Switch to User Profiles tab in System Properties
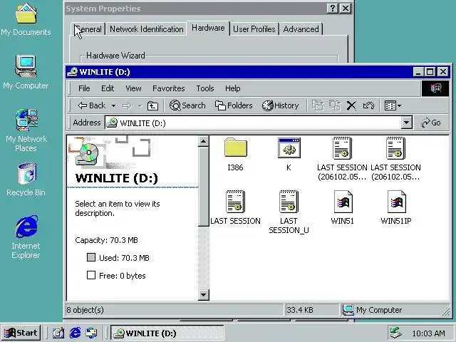The image size is (456, 342). click(x=254, y=29)
